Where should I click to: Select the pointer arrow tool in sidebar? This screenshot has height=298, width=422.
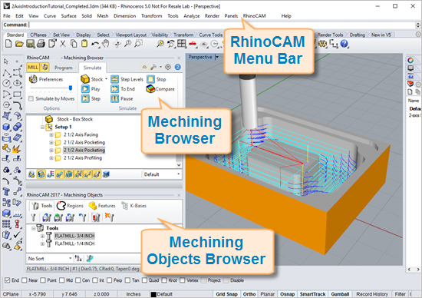click(6, 61)
